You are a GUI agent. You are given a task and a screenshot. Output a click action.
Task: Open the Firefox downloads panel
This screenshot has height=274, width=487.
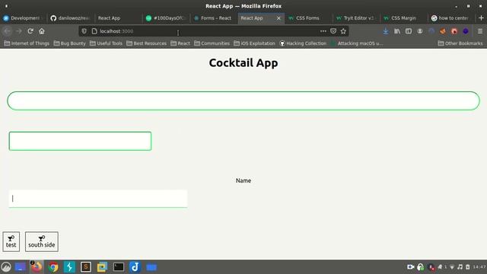click(386, 31)
